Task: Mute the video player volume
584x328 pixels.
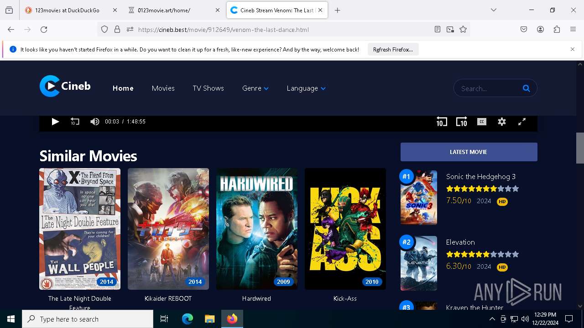Action: (x=94, y=122)
